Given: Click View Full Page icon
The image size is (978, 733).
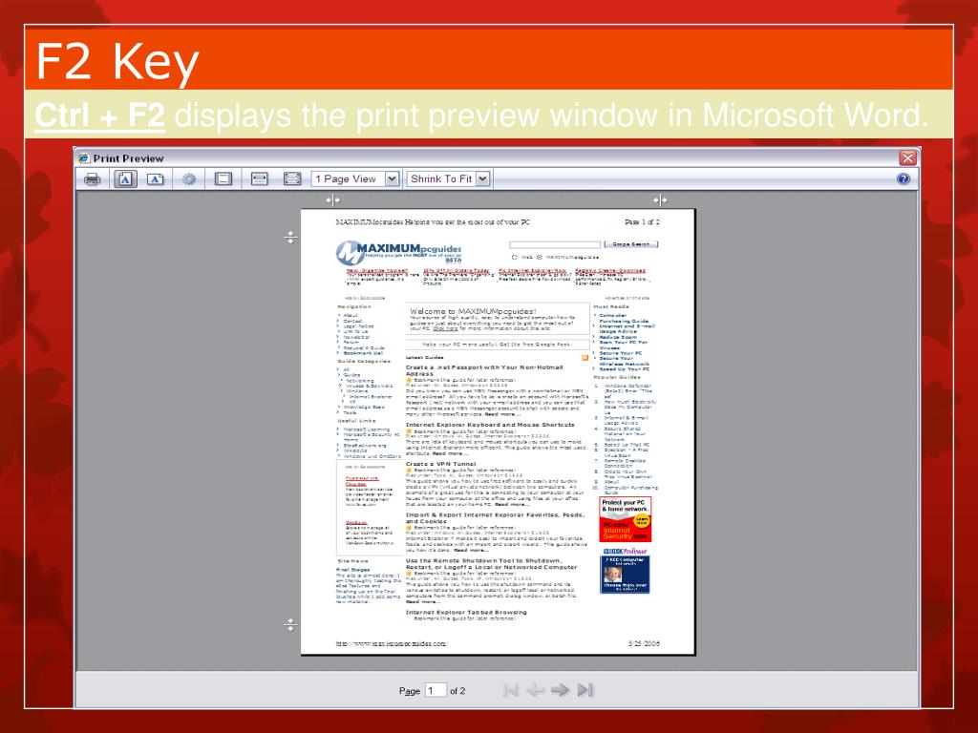Looking at the screenshot, I should (x=292, y=179).
